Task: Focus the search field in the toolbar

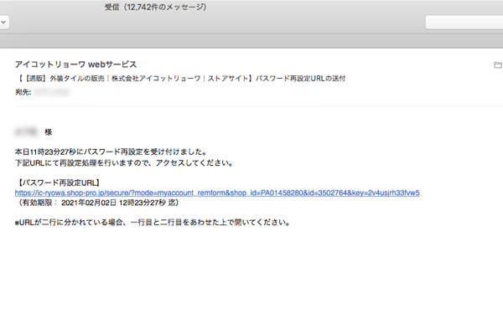Action: pyautogui.click(x=464, y=23)
